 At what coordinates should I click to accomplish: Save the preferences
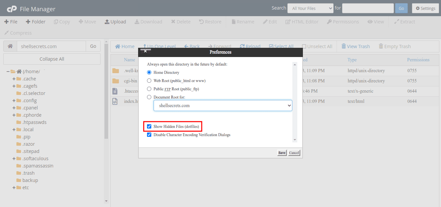(282, 153)
